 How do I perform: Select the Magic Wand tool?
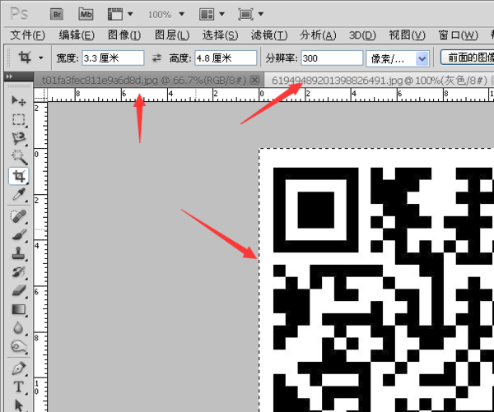(19, 157)
